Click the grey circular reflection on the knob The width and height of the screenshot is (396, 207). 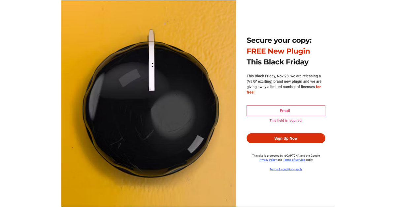pos(173,111)
